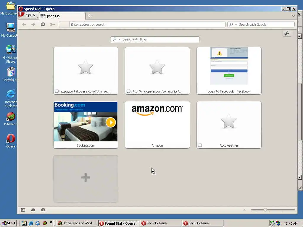Click the colorful system tray icon
This screenshot has width=303, height=227.
click(x=278, y=223)
